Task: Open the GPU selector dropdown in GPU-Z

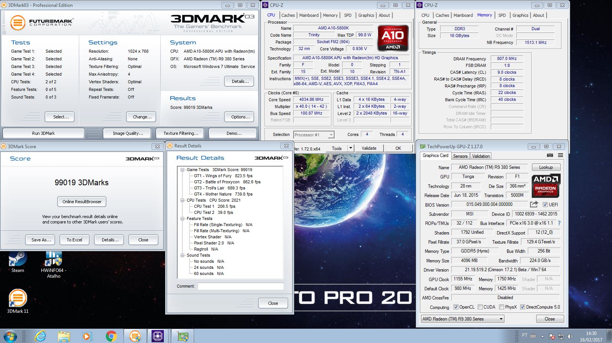Action: [x=462, y=319]
